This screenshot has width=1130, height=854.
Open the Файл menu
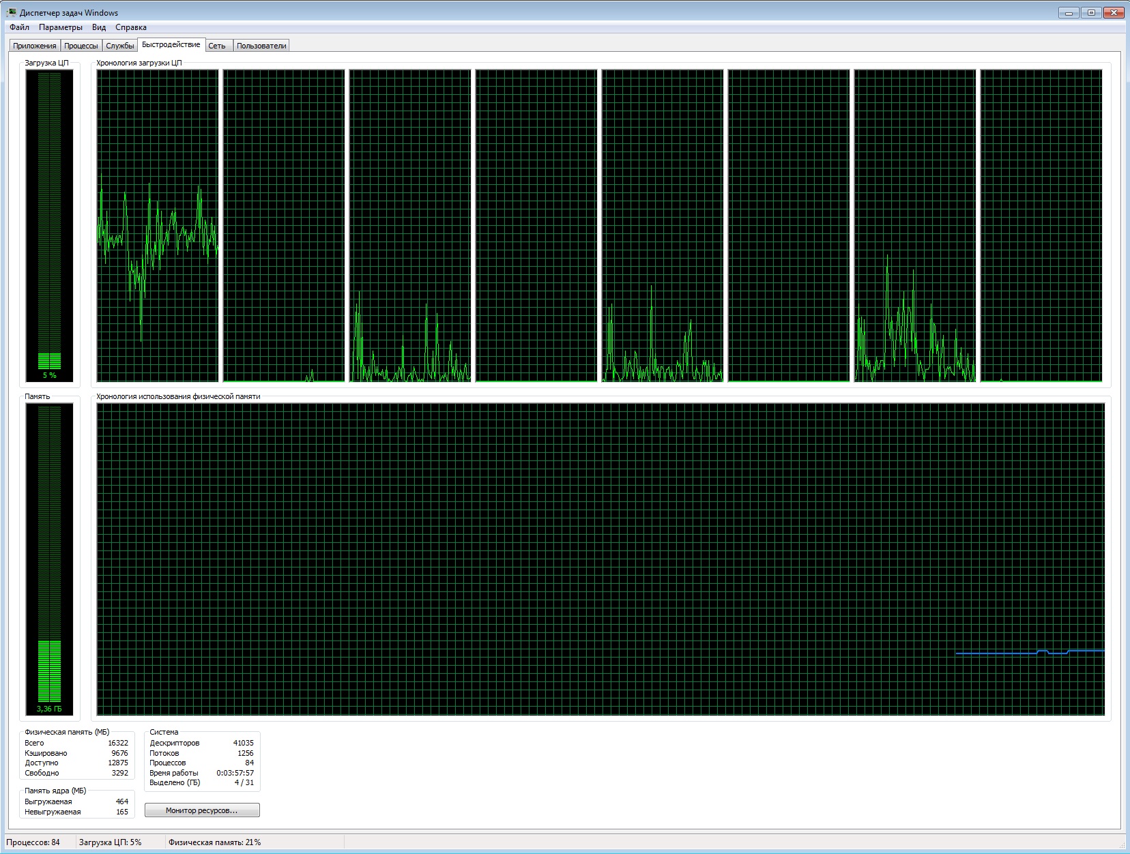click(x=19, y=27)
